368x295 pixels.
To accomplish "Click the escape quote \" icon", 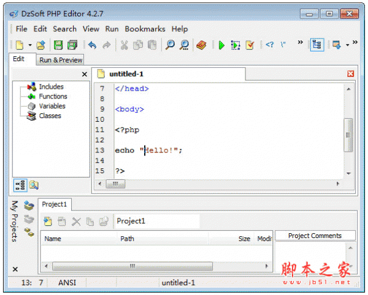I will [283, 44].
